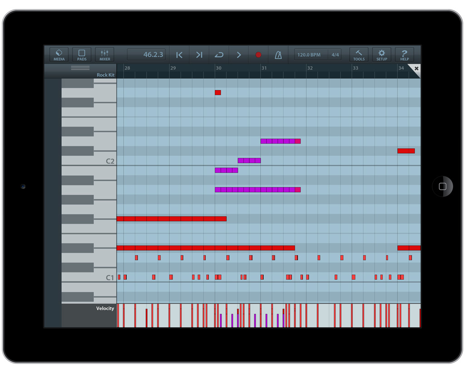Screen dimensions: 465x373
Task: Tap the Velocity lane label
Action: 105,309
